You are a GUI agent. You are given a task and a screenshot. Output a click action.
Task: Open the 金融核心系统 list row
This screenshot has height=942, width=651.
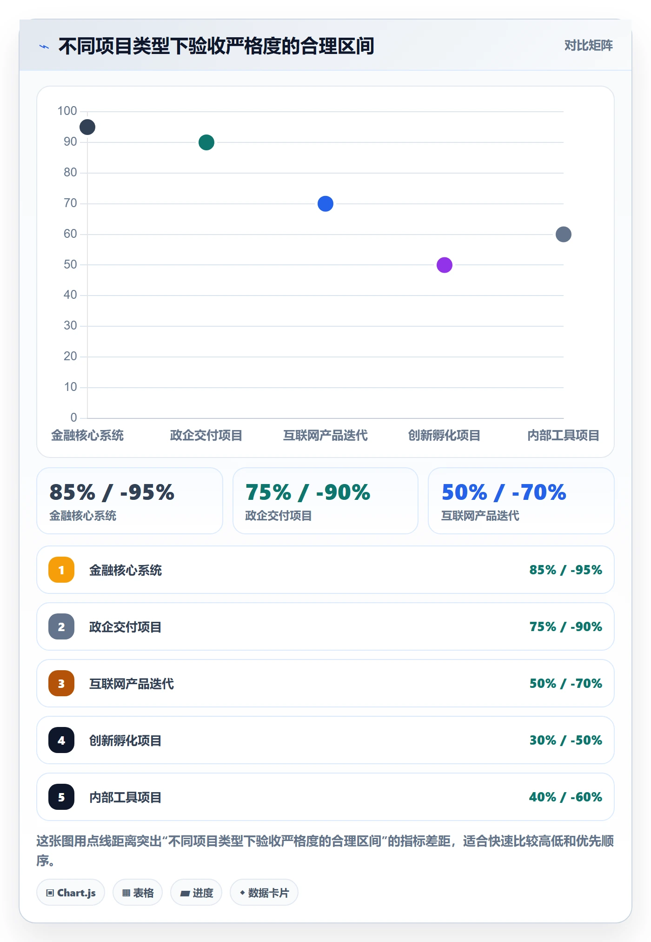325,570
